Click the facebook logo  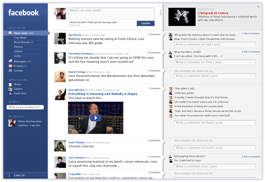pos(24,13)
